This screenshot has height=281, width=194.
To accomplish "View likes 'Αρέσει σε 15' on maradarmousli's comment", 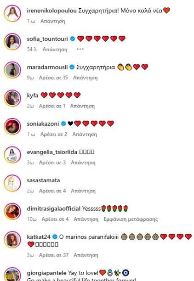I will (53, 78).
